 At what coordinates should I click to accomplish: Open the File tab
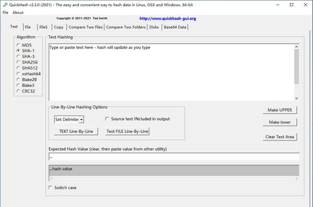coord(28,27)
